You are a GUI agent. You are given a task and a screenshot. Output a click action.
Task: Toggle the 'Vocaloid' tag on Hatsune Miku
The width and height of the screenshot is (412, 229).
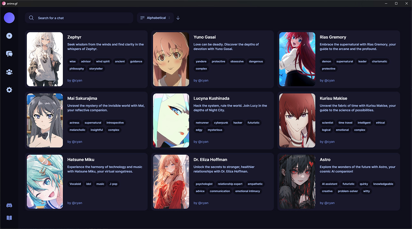tap(75, 184)
